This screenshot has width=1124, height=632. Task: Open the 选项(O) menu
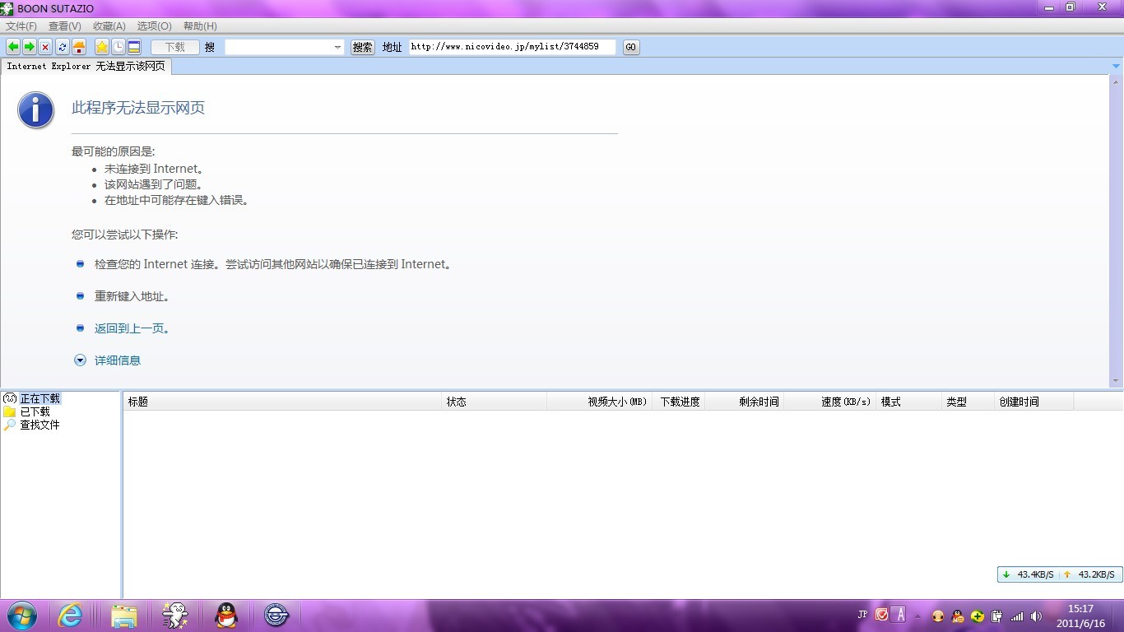coord(154,26)
